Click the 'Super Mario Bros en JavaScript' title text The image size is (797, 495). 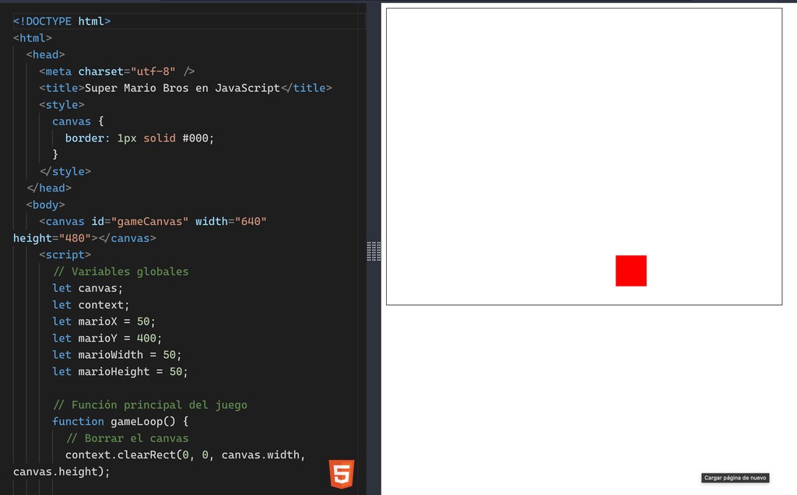[x=182, y=88]
